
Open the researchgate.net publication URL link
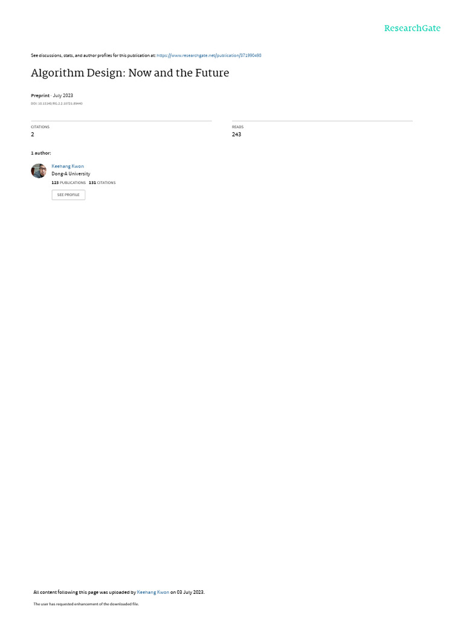208,56
